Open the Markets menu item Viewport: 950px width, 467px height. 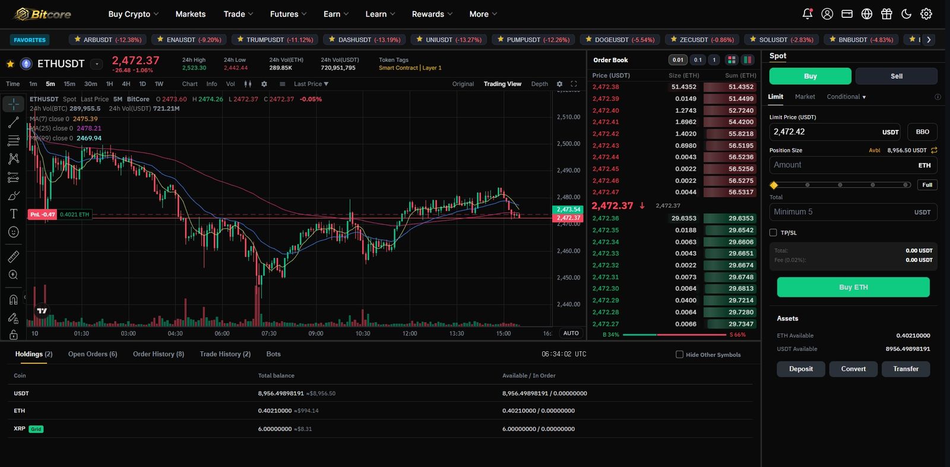click(191, 14)
